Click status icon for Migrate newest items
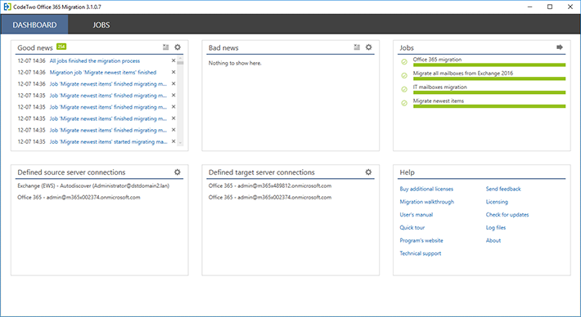The height and width of the screenshot is (317, 581). point(404,103)
